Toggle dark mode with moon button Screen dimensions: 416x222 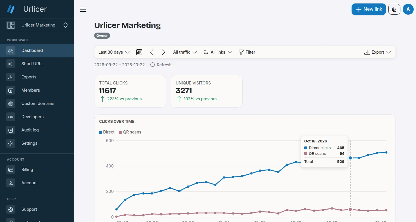click(394, 9)
